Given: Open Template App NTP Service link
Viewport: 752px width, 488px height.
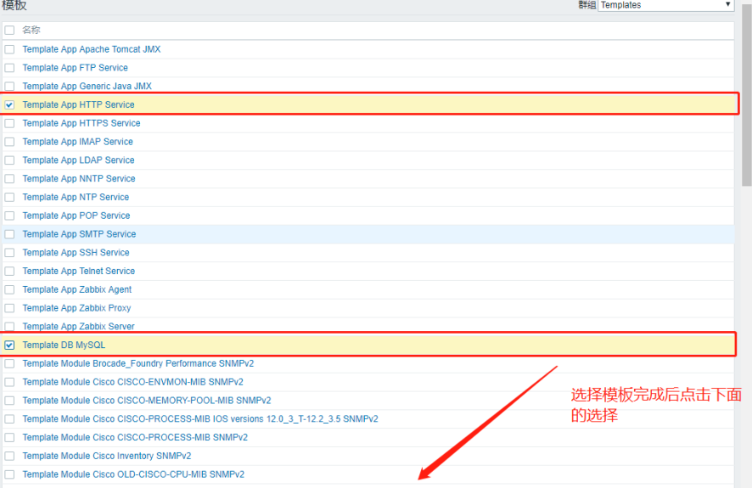Looking at the screenshot, I should click(x=76, y=197).
